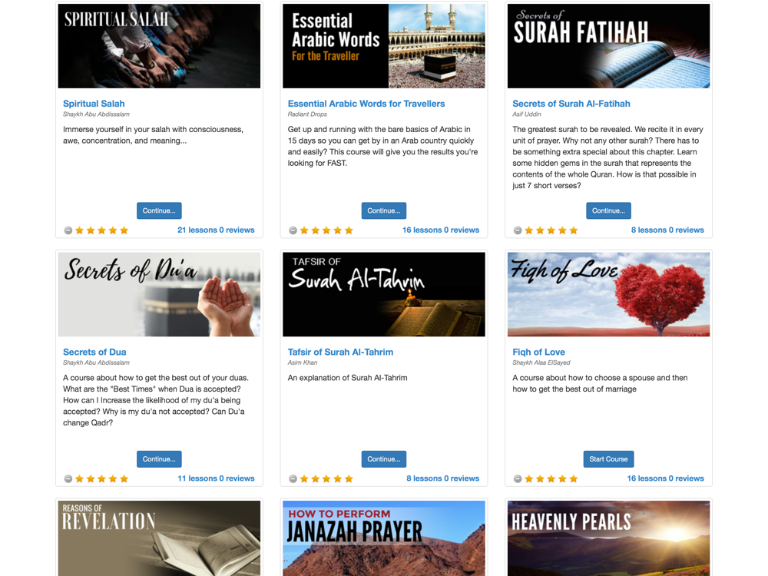768x576 pixels.
Task: Start the Fiqh of Love course
Action: pos(608,459)
